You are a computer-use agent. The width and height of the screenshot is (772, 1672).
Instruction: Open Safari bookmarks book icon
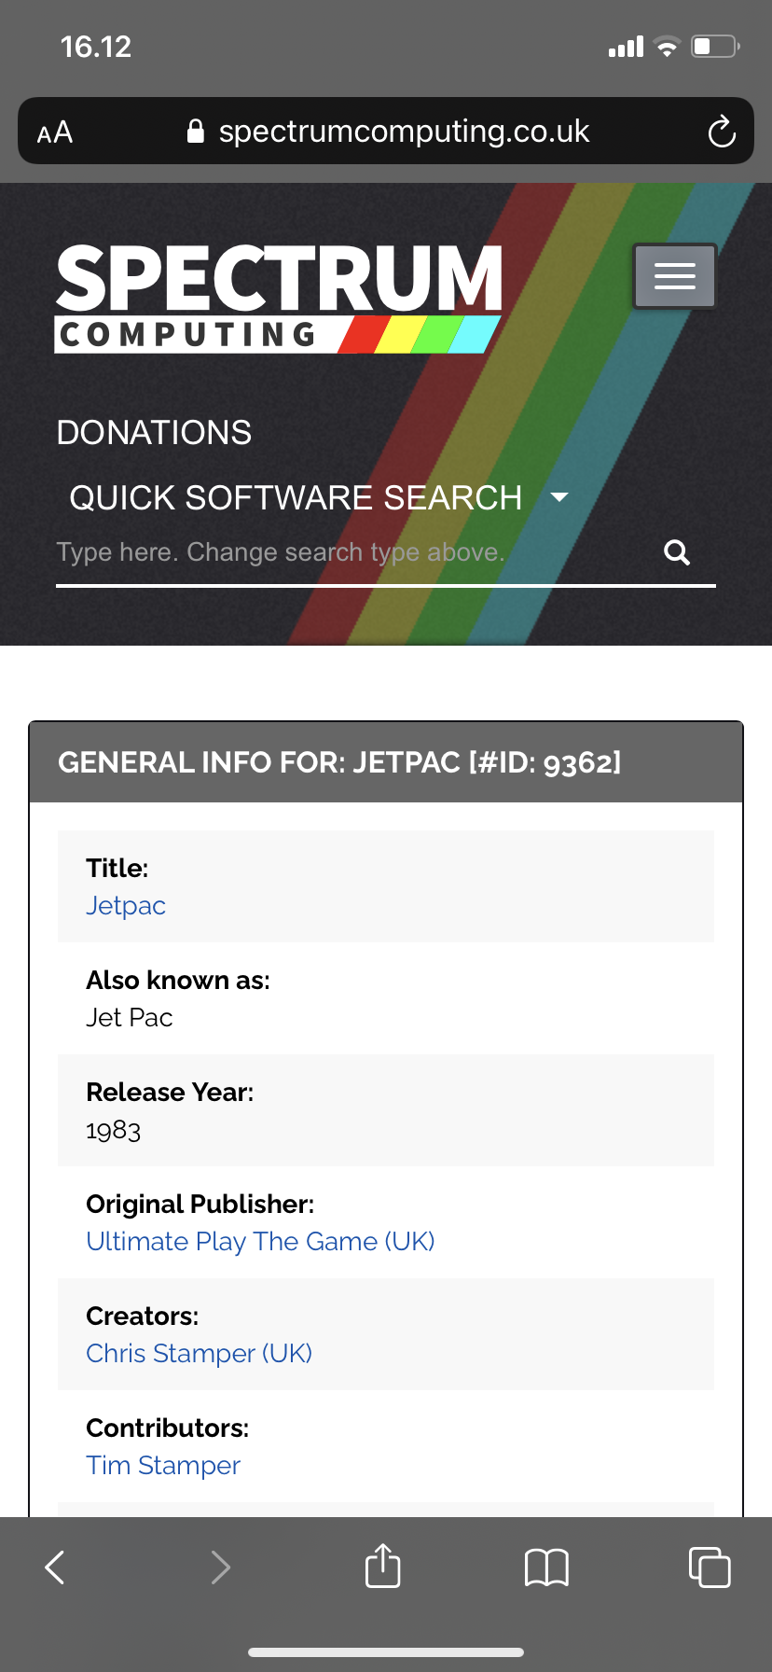[x=546, y=1567]
